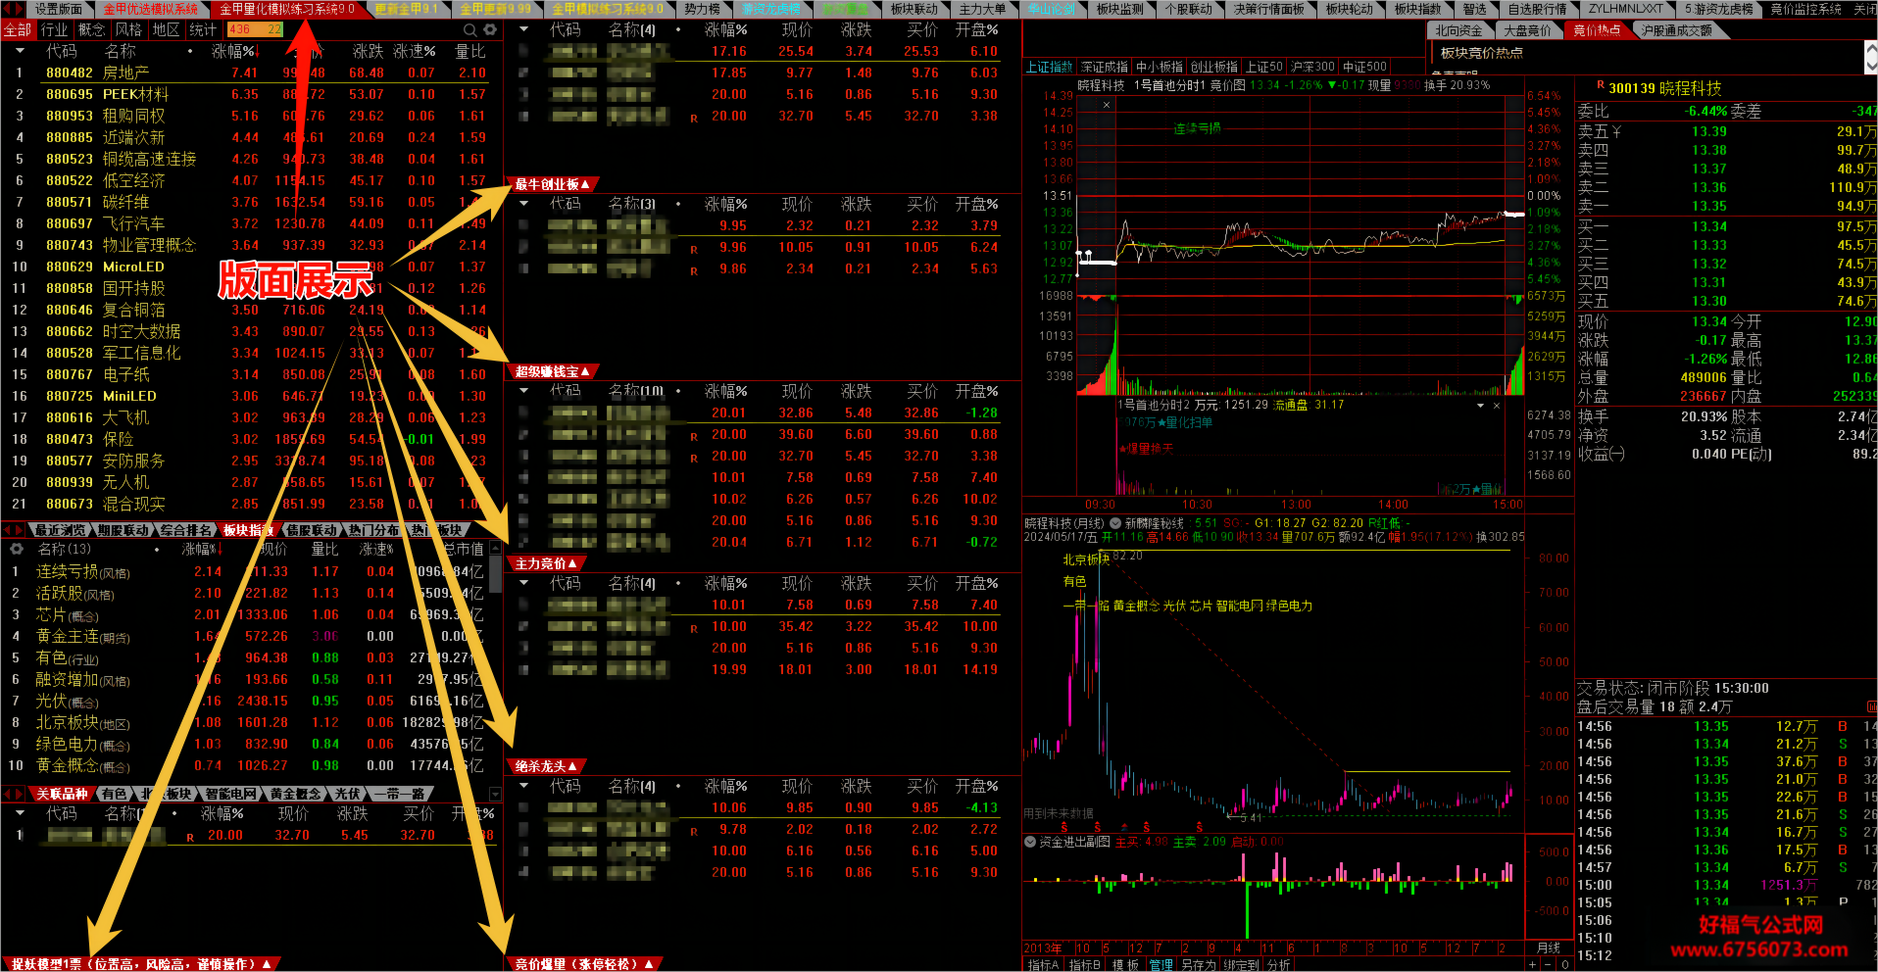The image size is (1878, 972).
Task: Click the circular icon before 新麟隆秘线 indicator
Action: [1115, 523]
